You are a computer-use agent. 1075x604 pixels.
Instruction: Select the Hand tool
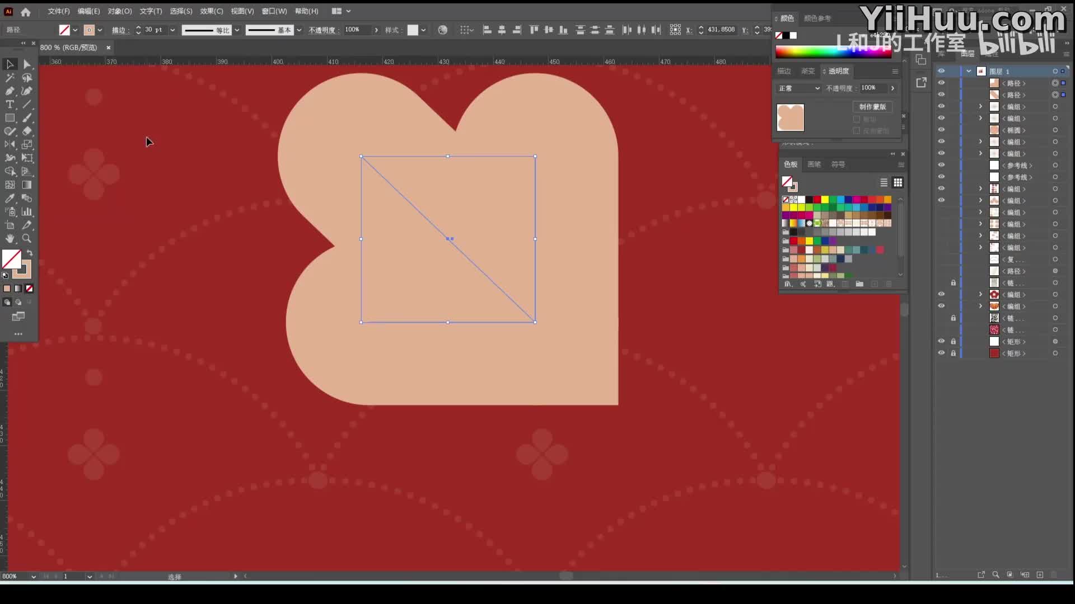[x=10, y=239]
